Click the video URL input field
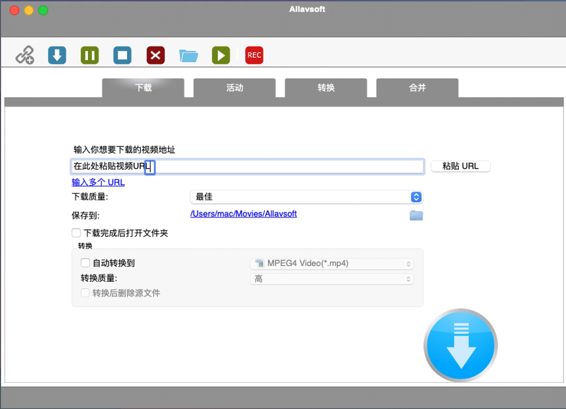The width and height of the screenshot is (566, 409). (x=285, y=166)
